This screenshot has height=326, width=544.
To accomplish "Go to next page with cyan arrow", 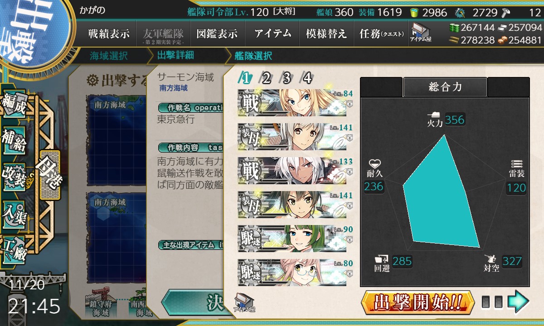I will (518, 302).
